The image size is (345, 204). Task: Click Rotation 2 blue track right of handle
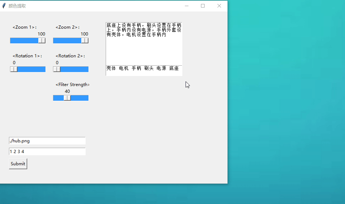[x=75, y=69]
